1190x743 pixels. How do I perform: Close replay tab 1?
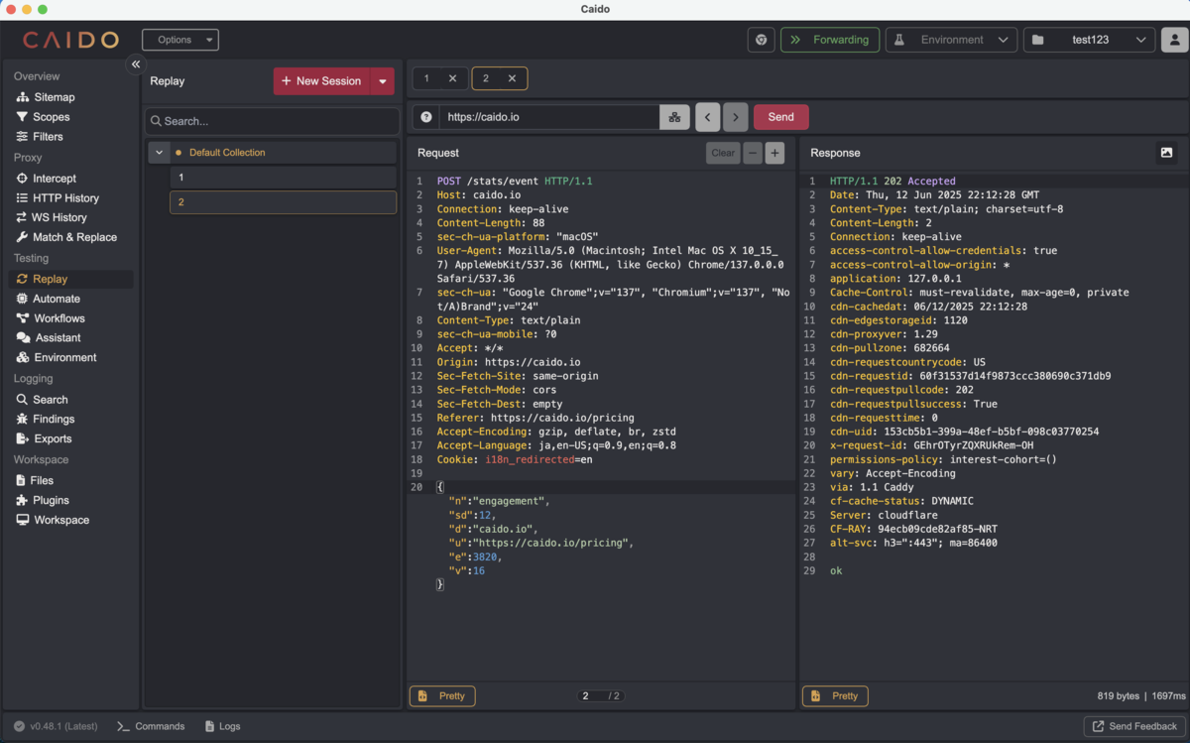tap(453, 78)
